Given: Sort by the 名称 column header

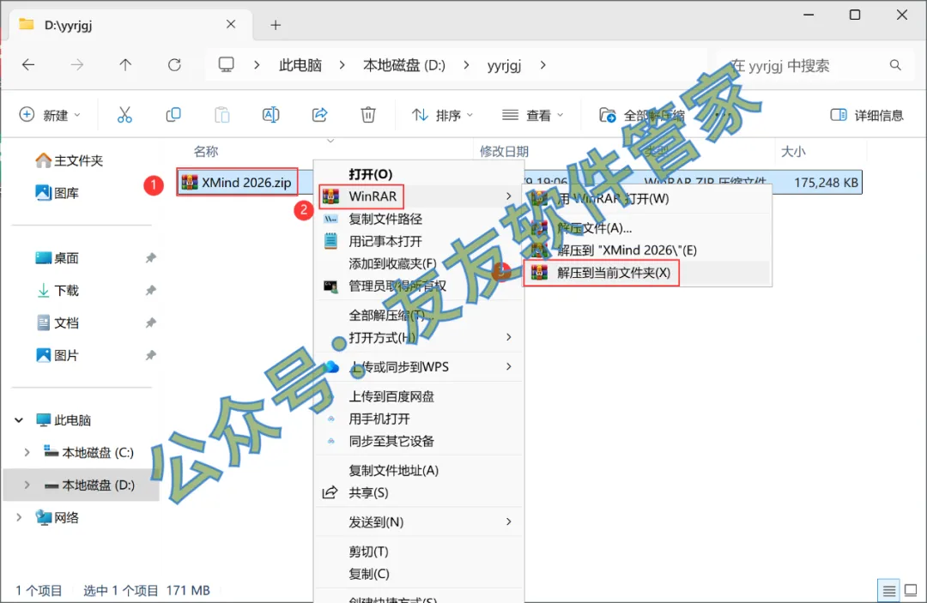Looking at the screenshot, I should (x=206, y=152).
